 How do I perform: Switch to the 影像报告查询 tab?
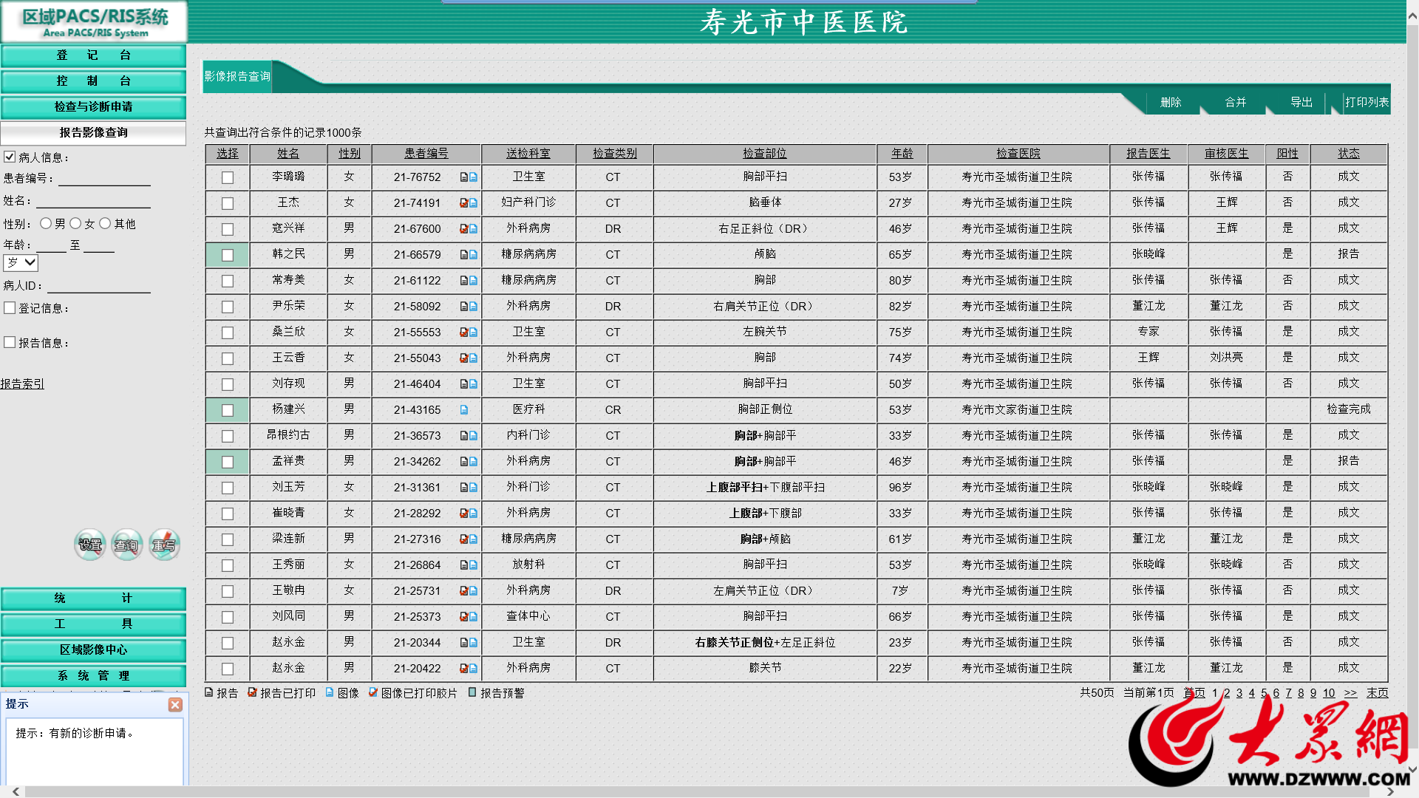[x=236, y=76]
